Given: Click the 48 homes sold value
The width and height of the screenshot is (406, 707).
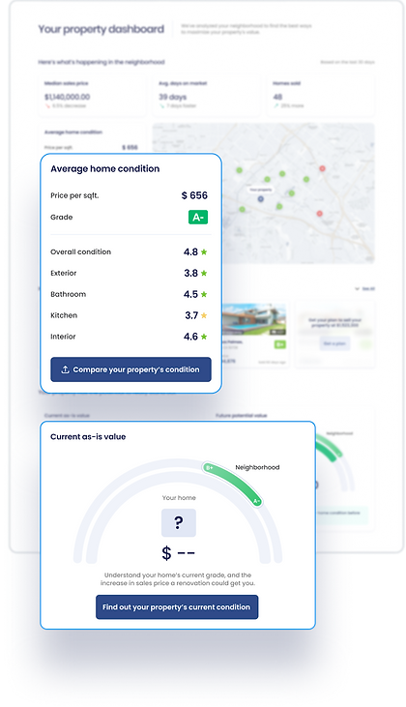Looking at the screenshot, I should point(277,97).
